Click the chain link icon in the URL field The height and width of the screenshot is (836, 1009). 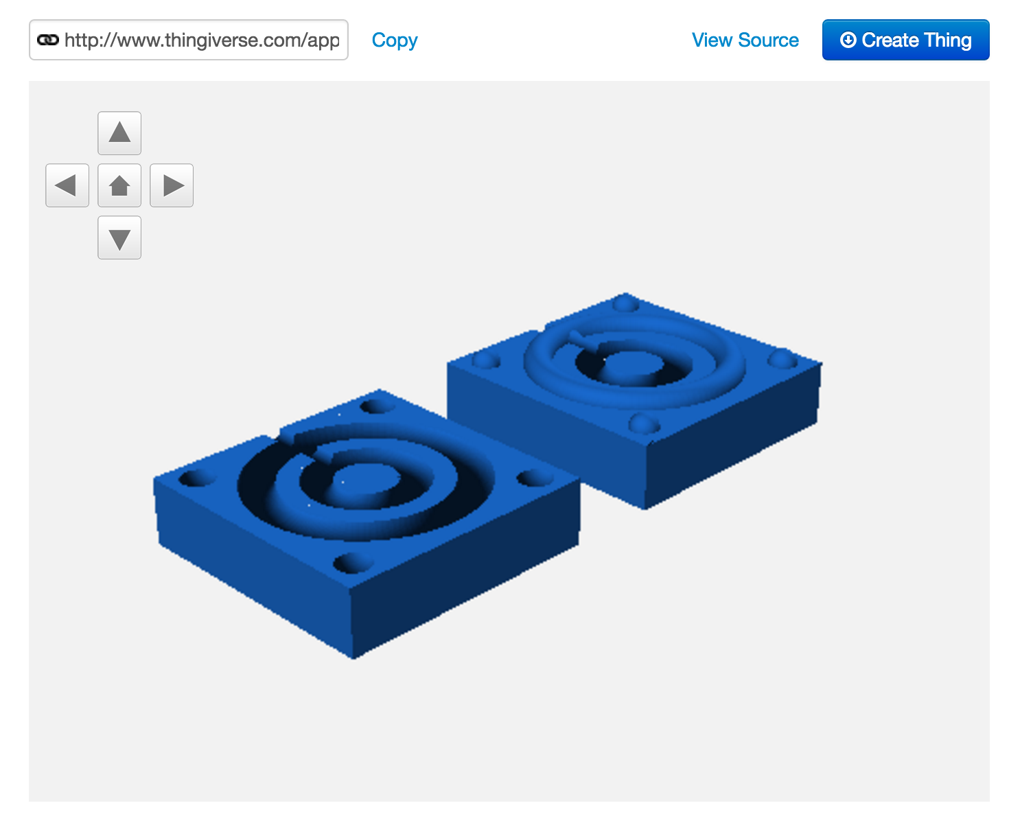pyautogui.click(x=48, y=40)
